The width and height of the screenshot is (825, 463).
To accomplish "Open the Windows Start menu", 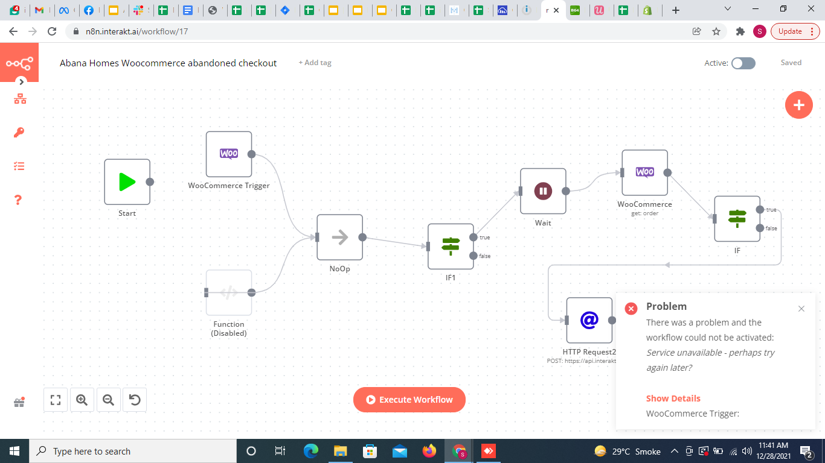I will click(x=14, y=451).
